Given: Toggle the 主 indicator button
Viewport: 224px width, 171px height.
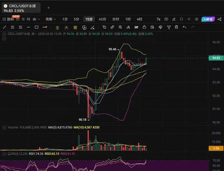Looking at the screenshot, I should click(x=58, y=27).
